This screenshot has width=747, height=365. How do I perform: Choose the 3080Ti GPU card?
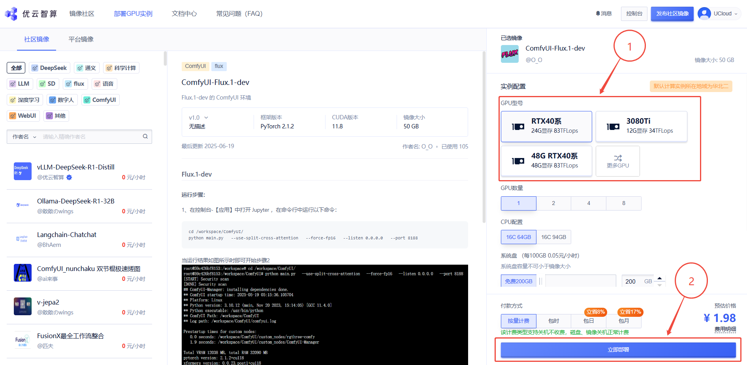tap(641, 126)
